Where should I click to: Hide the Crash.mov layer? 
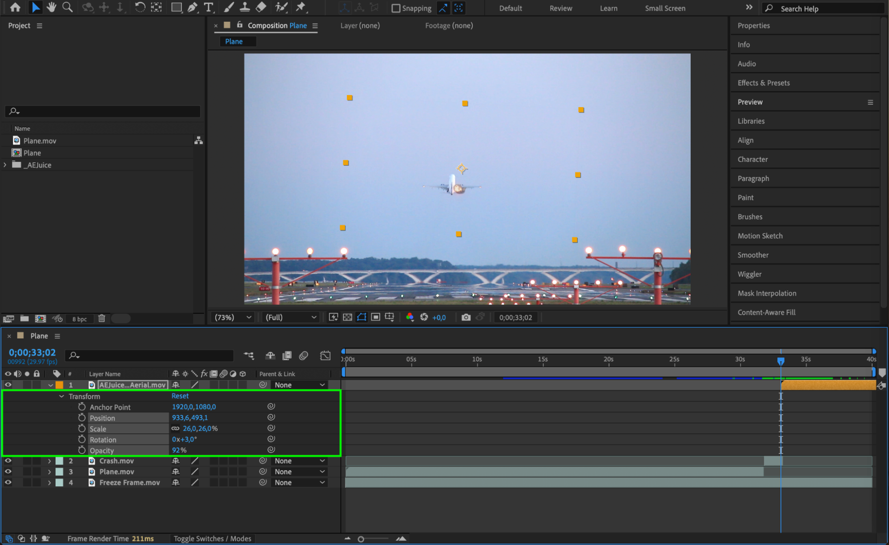[x=8, y=461]
